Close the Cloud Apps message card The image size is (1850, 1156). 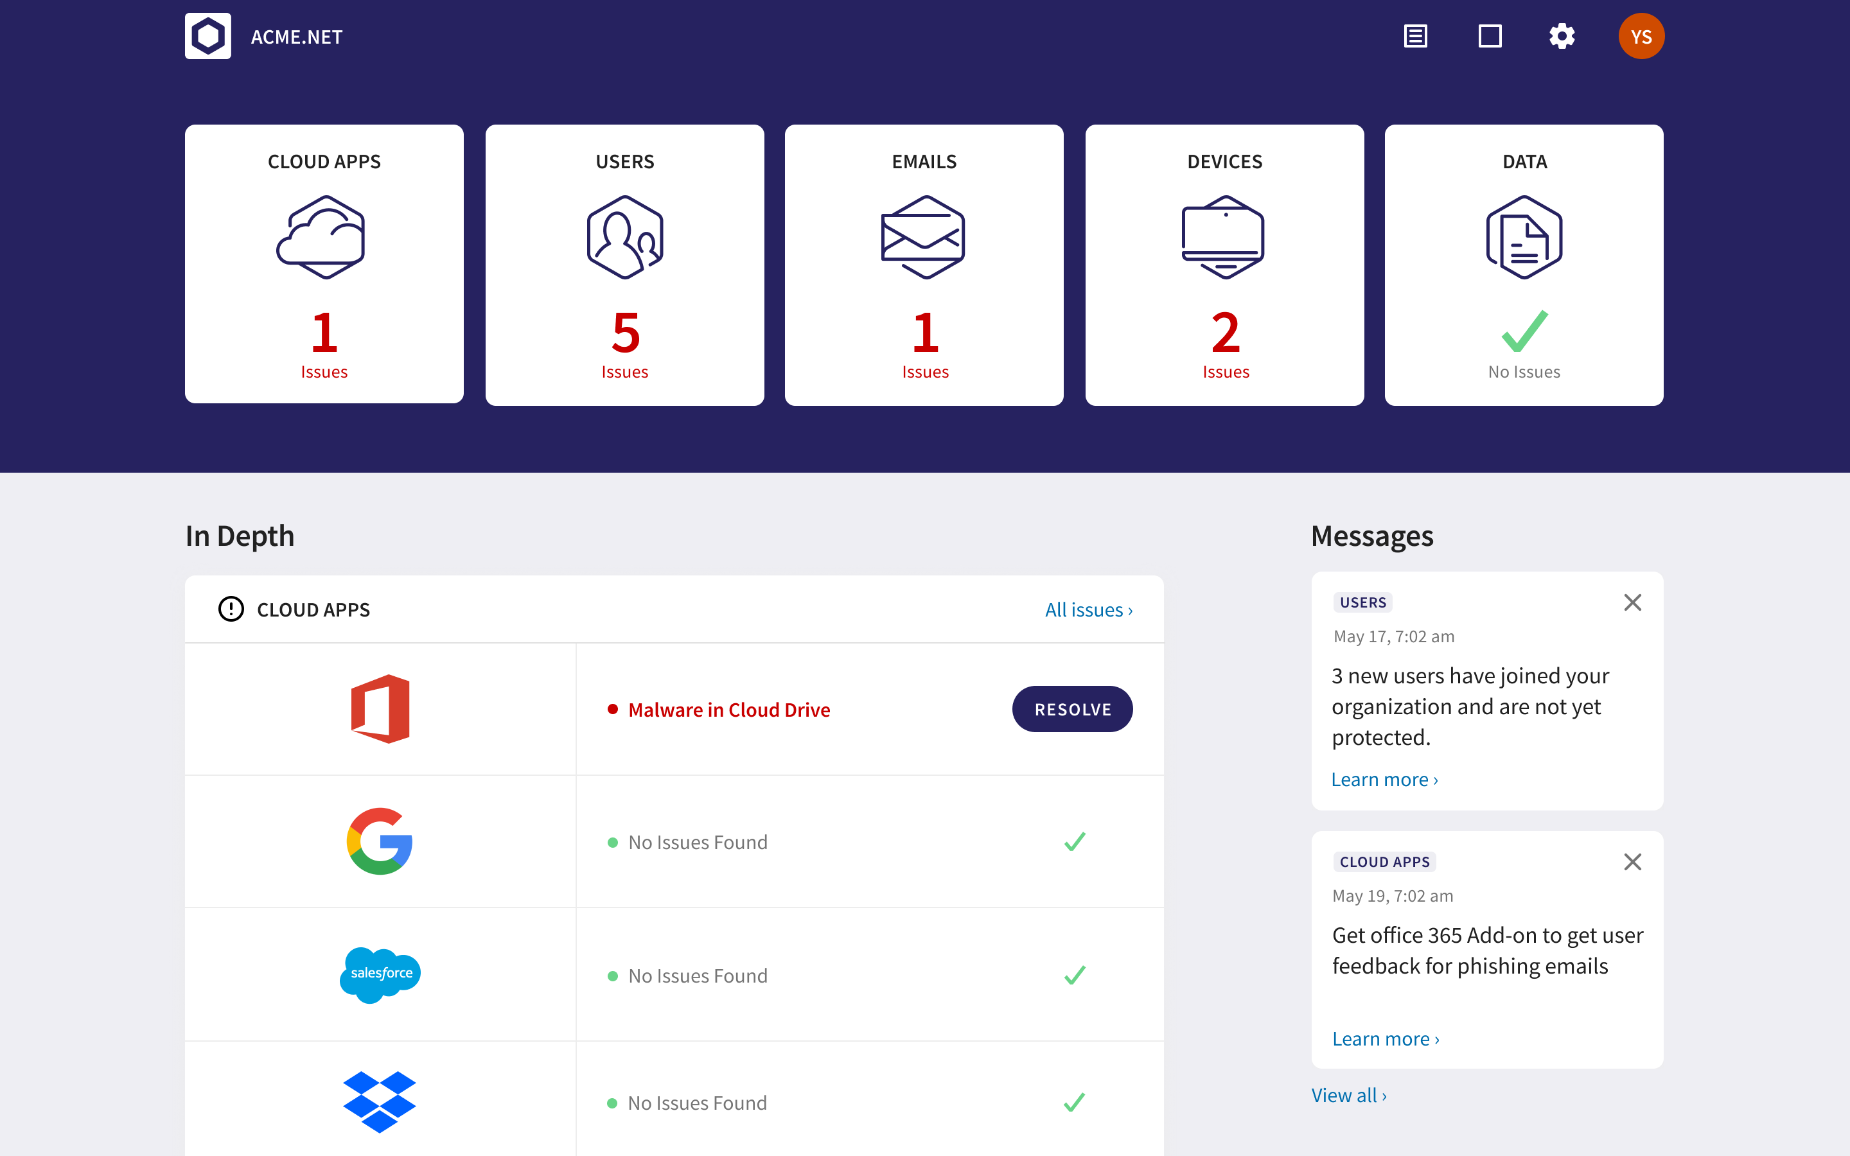(x=1632, y=862)
